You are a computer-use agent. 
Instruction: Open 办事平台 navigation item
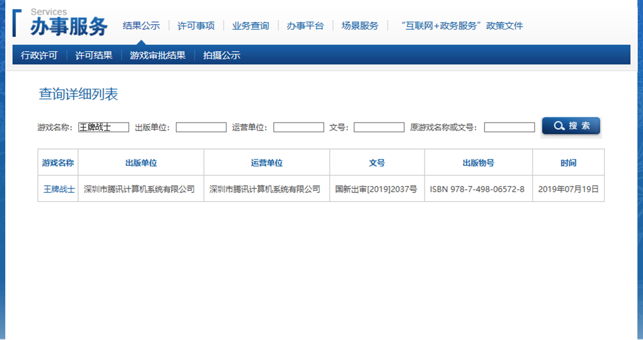pos(305,26)
